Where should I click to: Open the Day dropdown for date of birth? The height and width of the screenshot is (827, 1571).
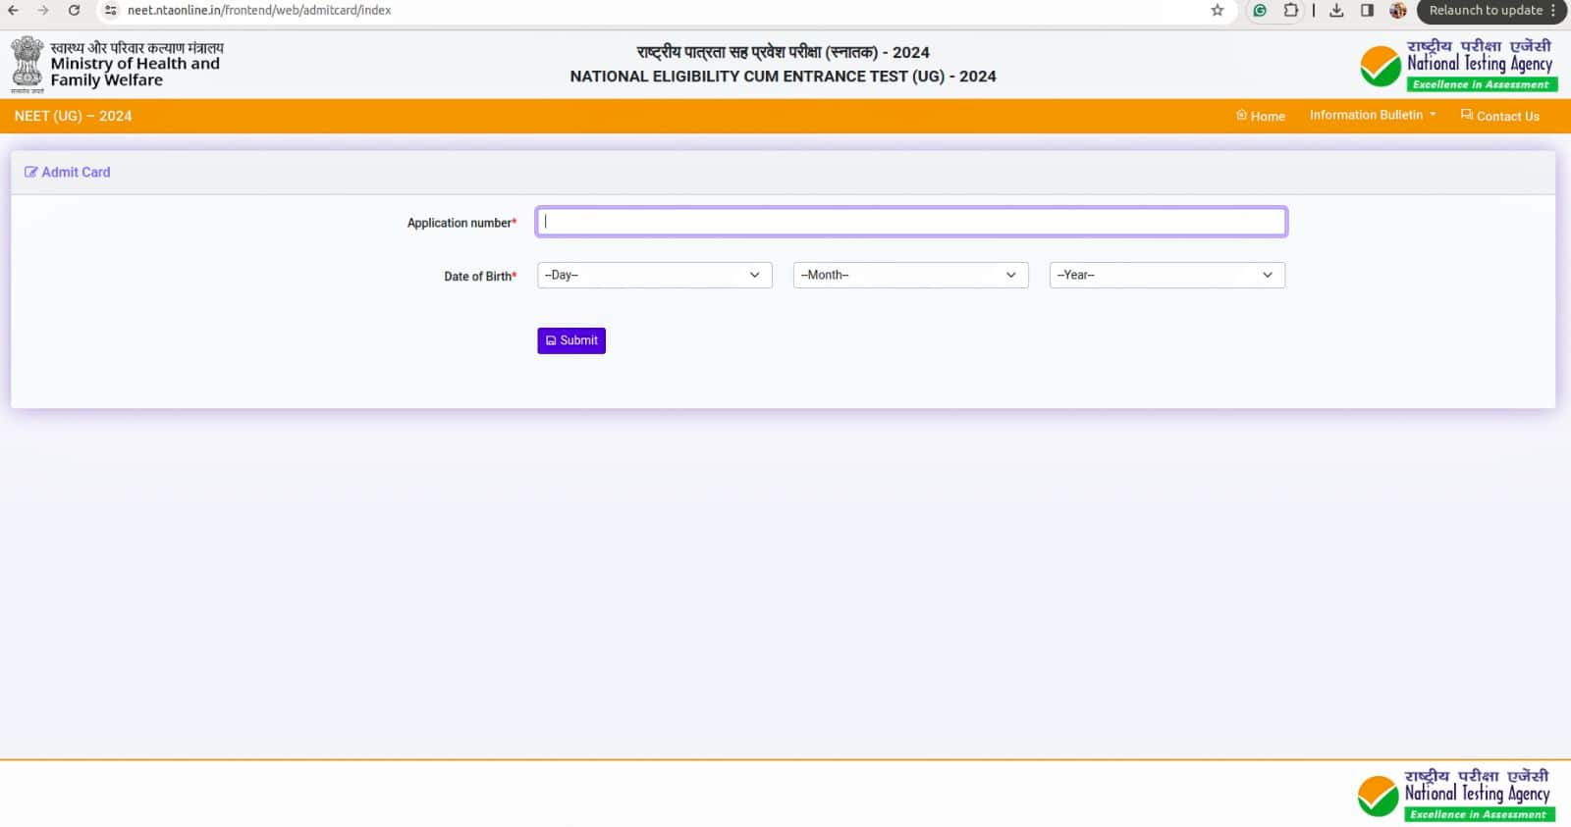(x=654, y=275)
